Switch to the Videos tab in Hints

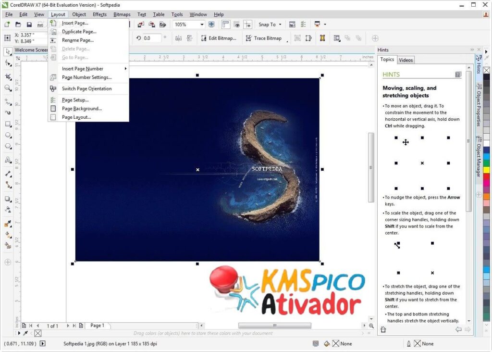[x=406, y=60]
